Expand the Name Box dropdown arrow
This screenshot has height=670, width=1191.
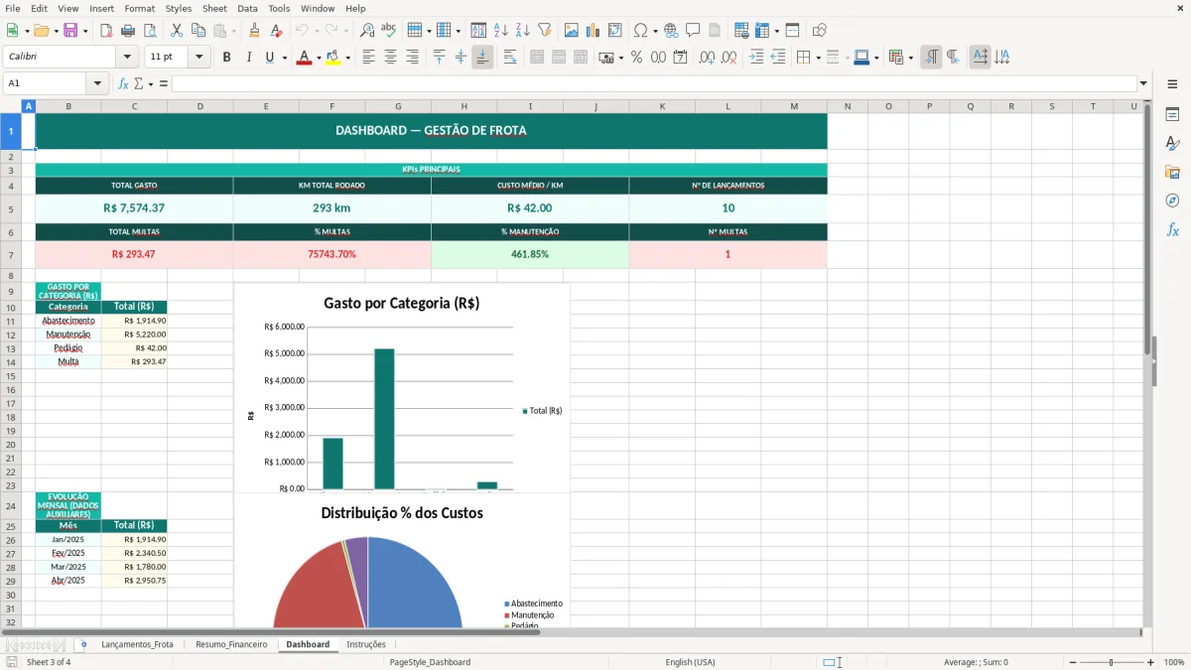click(x=98, y=83)
